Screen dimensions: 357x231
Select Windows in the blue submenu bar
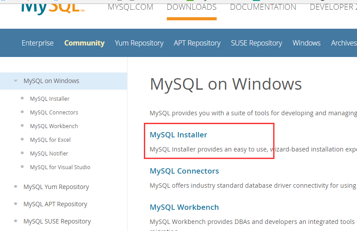306,43
